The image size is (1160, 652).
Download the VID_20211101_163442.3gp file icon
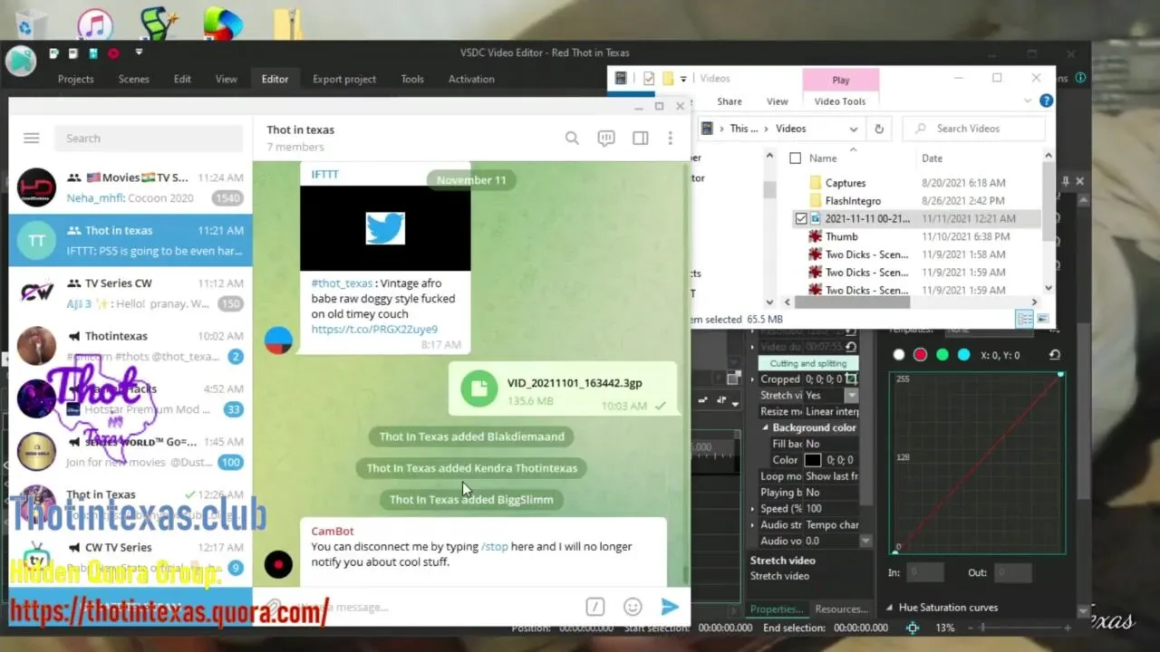pyautogui.click(x=478, y=390)
